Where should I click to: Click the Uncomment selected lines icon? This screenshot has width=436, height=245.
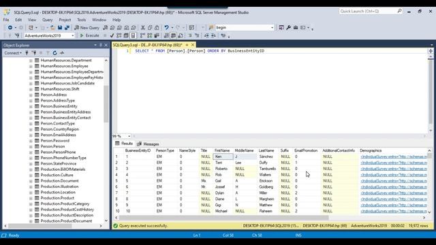pos(197,35)
